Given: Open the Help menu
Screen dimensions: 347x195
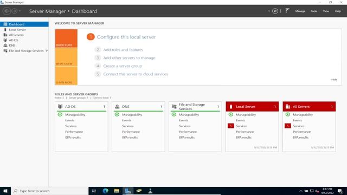Looking at the screenshot, I should (338, 11).
